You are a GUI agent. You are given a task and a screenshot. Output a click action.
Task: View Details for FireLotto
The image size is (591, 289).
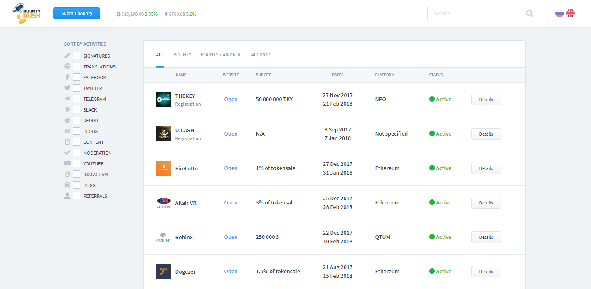[486, 168]
